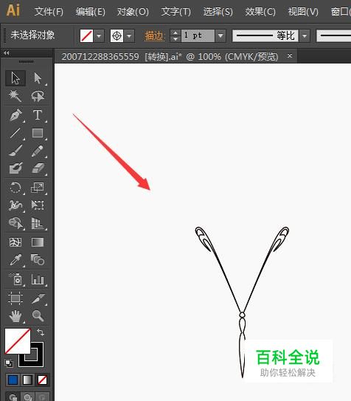Screen dimensions: 351x401
Task: Select the Mesh tool
Action: [15, 242]
